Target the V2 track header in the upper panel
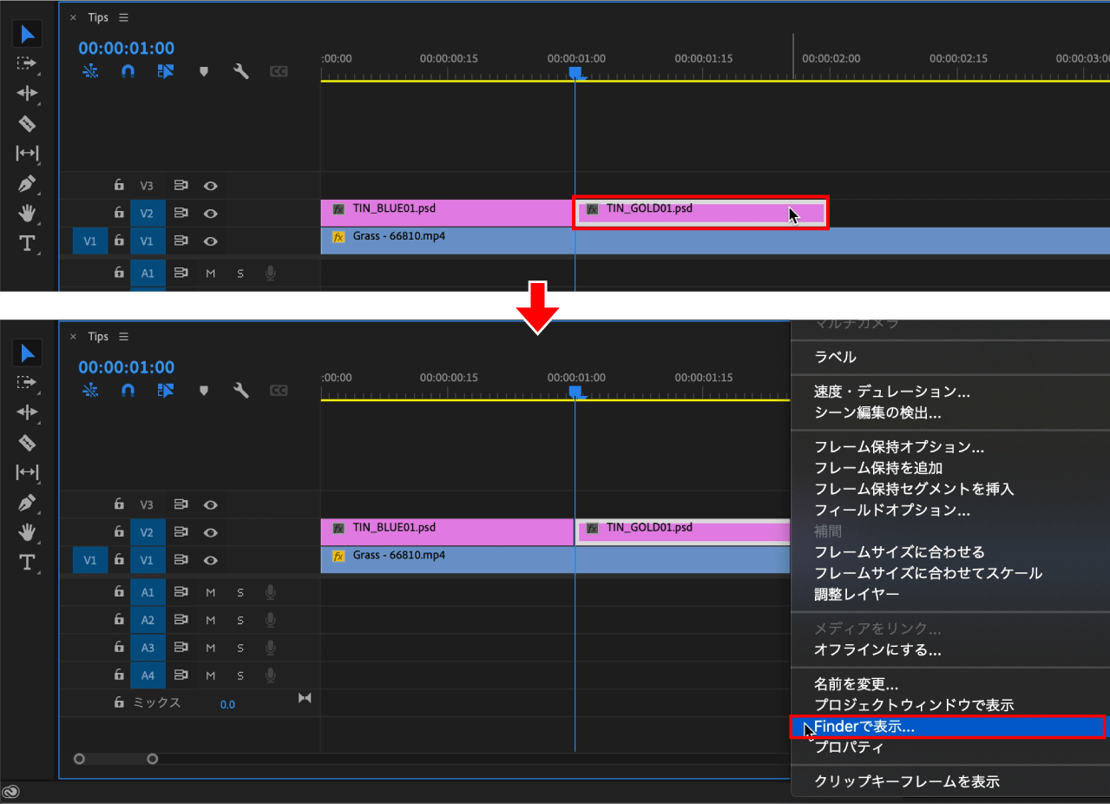The height and width of the screenshot is (804, 1110). click(148, 213)
